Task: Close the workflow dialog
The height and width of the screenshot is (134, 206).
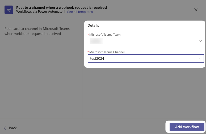Action: pyautogui.click(x=196, y=10)
